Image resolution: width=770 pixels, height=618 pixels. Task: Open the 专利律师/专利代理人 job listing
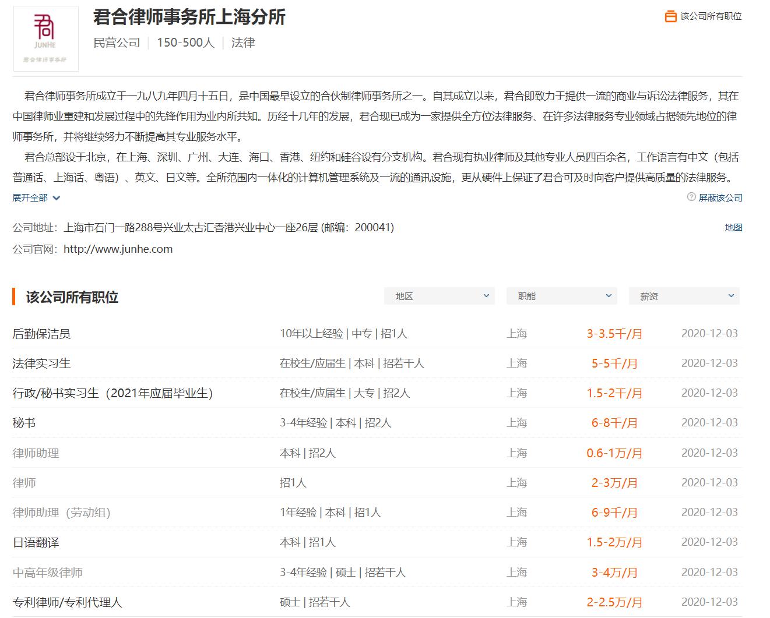click(67, 602)
